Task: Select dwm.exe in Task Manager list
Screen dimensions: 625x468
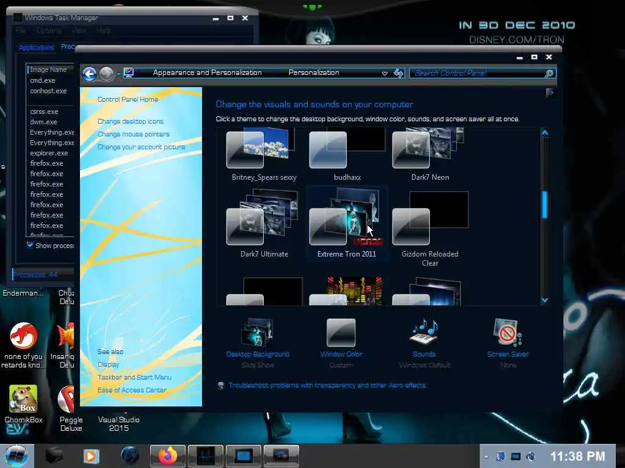Action: tap(43, 122)
